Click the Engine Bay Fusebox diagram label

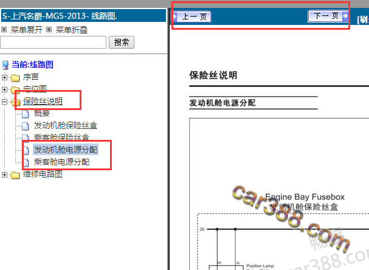coord(305,197)
